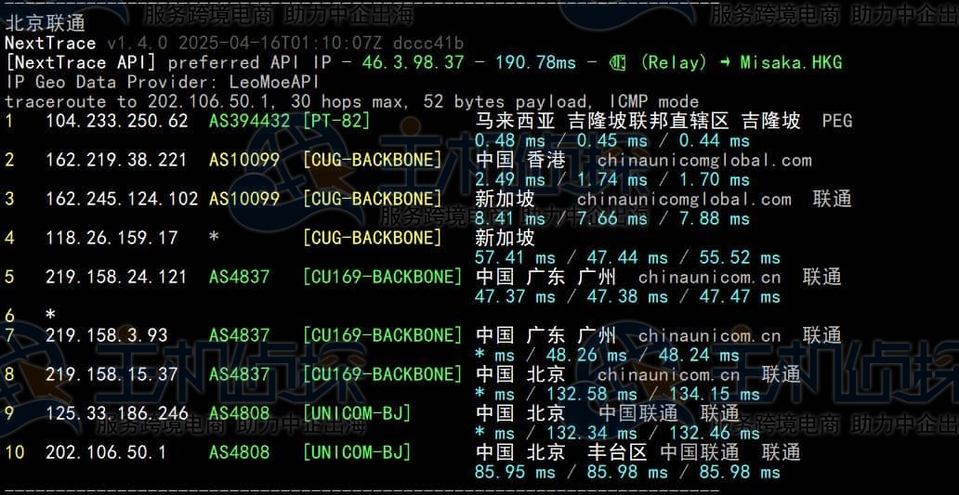959x495 pixels.
Task: Click [CU169-BACKBONE] on the 219.158.15.37 row
Action: tap(382, 374)
